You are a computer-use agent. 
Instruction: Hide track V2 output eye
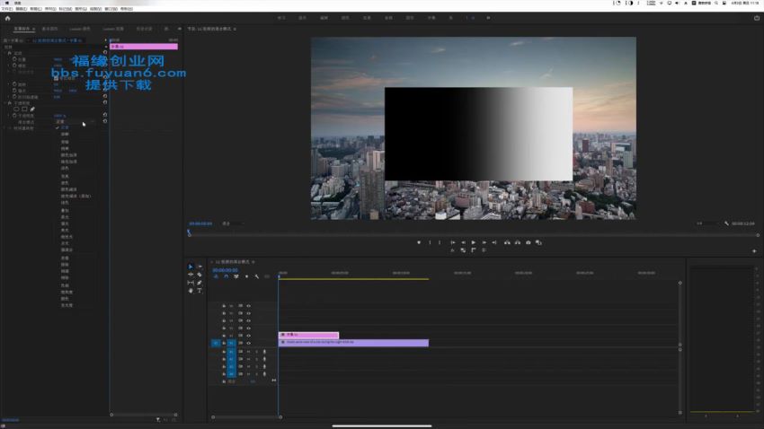click(x=248, y=336)
